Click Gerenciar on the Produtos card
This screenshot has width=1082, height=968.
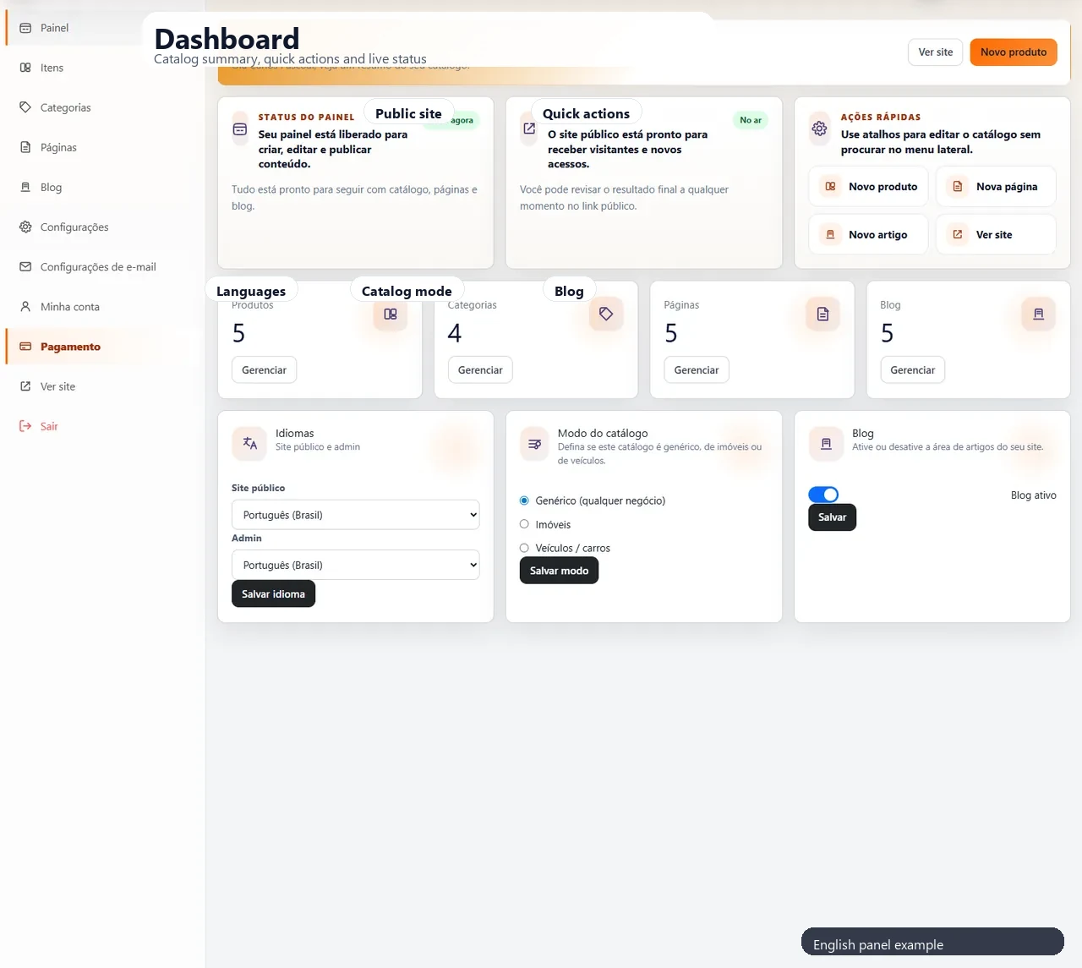[264, 369]
